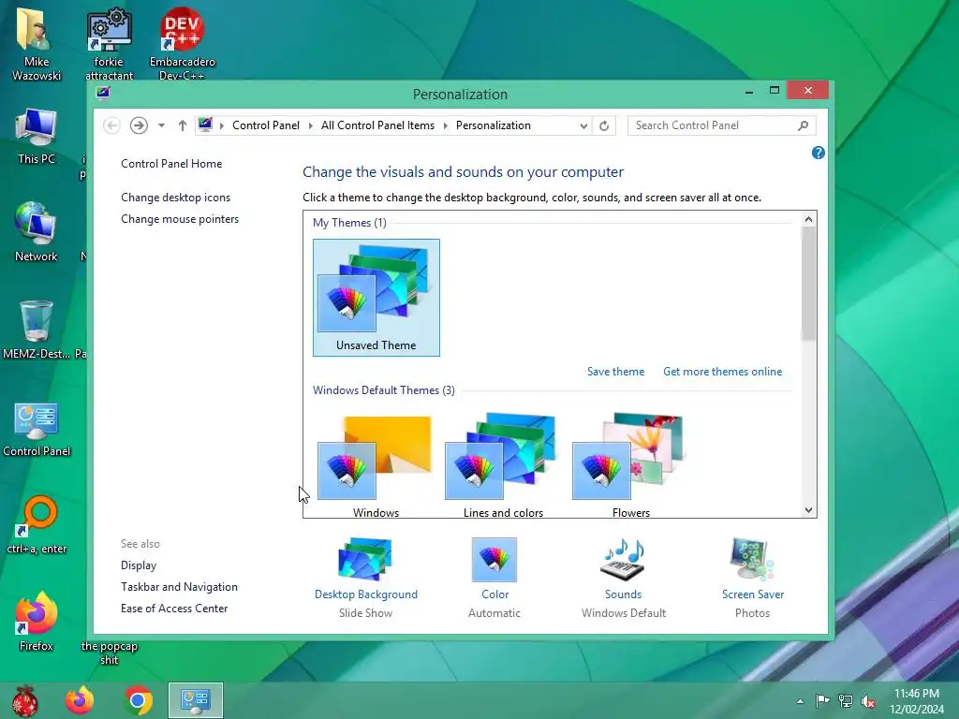Click the network tray icon
959x719 pixels.
pyautogui.click(x=846, y=700)
